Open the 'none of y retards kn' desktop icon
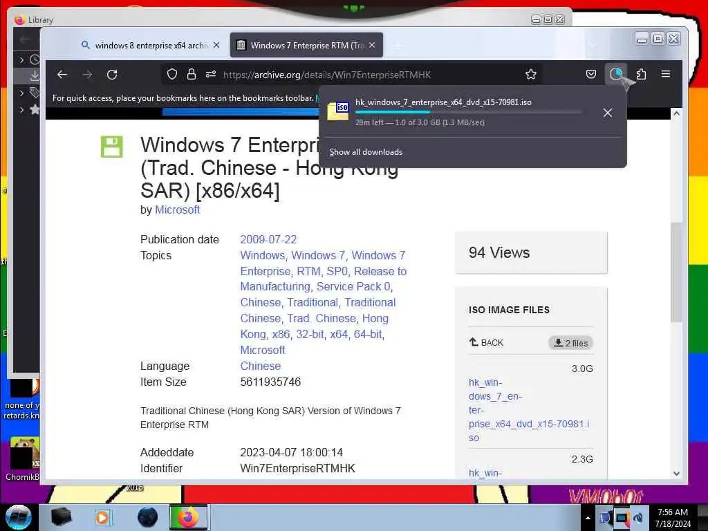 [x=21, y=400]
